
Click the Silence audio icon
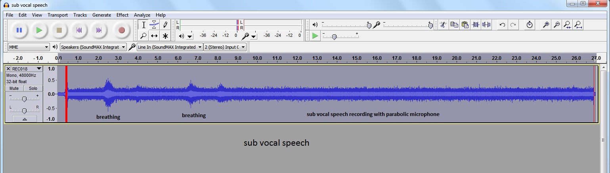pos(486,25)
